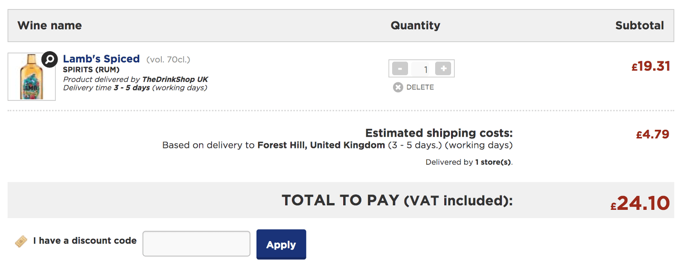Viewport: 680px width, 261px height.
Task: Click the 'I have a discount code' label
Action: (x=85, y=241)
